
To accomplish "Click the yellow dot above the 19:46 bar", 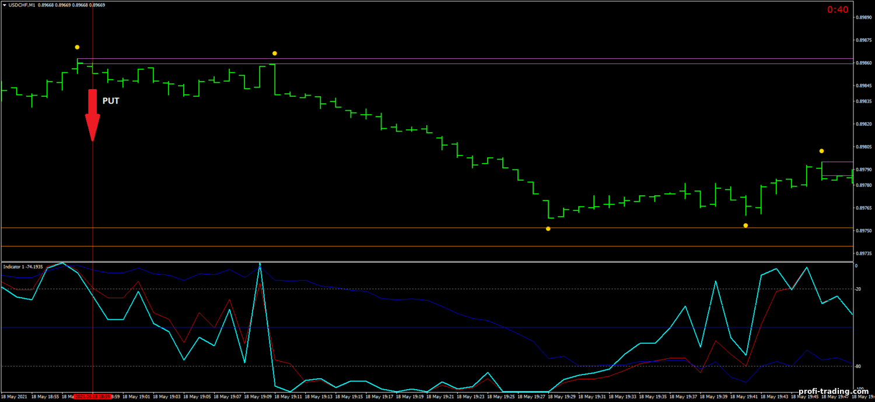I will 821,151.
